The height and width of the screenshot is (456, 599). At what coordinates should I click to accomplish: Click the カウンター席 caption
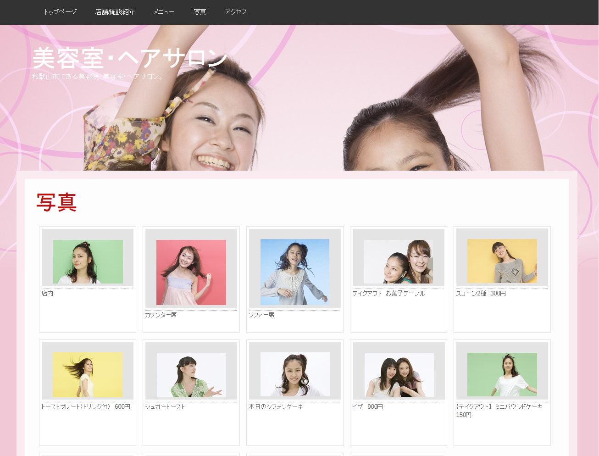[x=161, y=315]
